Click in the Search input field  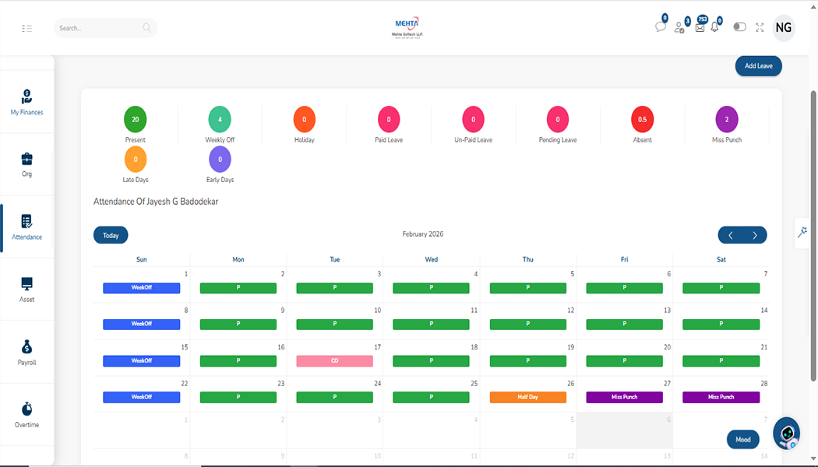99,28
